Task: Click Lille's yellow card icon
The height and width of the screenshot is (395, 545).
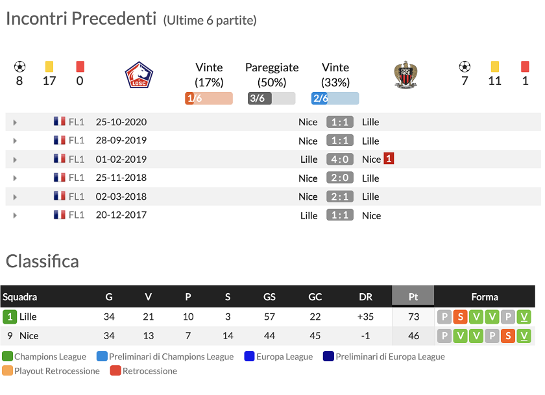Action: point(49,67)
